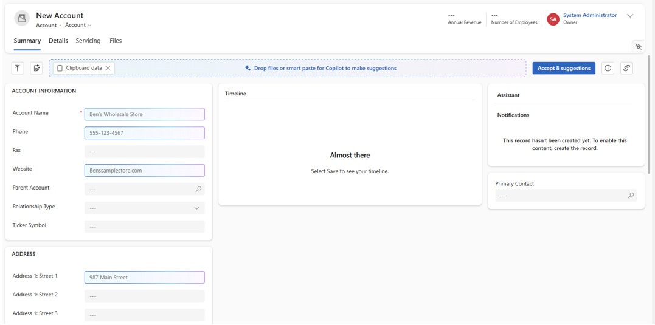
Task: Click the SA owner avatar
Action: (x=553, y=19)
